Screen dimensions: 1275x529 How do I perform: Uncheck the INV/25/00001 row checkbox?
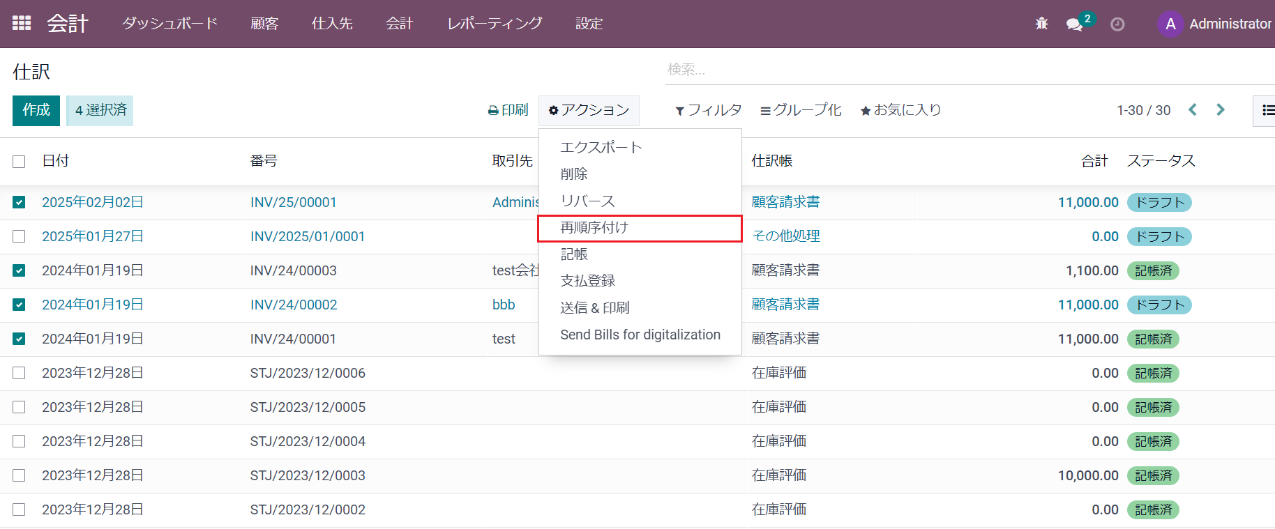click(19, 202)
